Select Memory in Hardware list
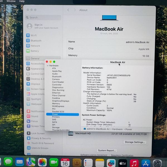 56,104
